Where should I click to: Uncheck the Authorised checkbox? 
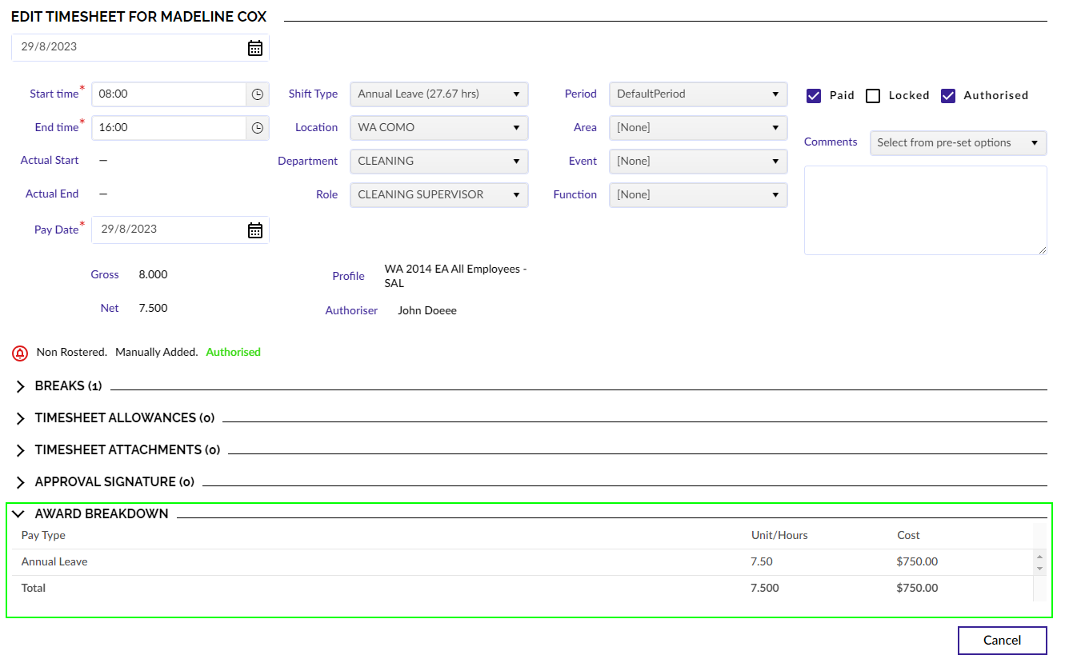coord(948,95)
